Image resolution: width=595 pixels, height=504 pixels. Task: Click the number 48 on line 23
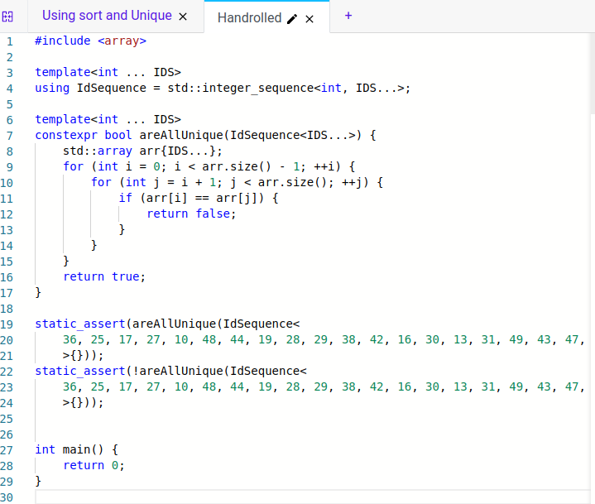click(209, 386)
